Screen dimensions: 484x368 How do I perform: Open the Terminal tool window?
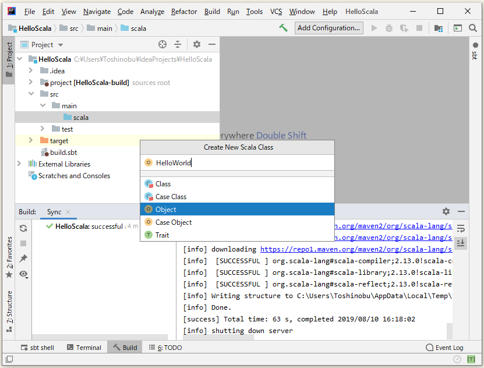pyautogui.click(x=84, y=348)
